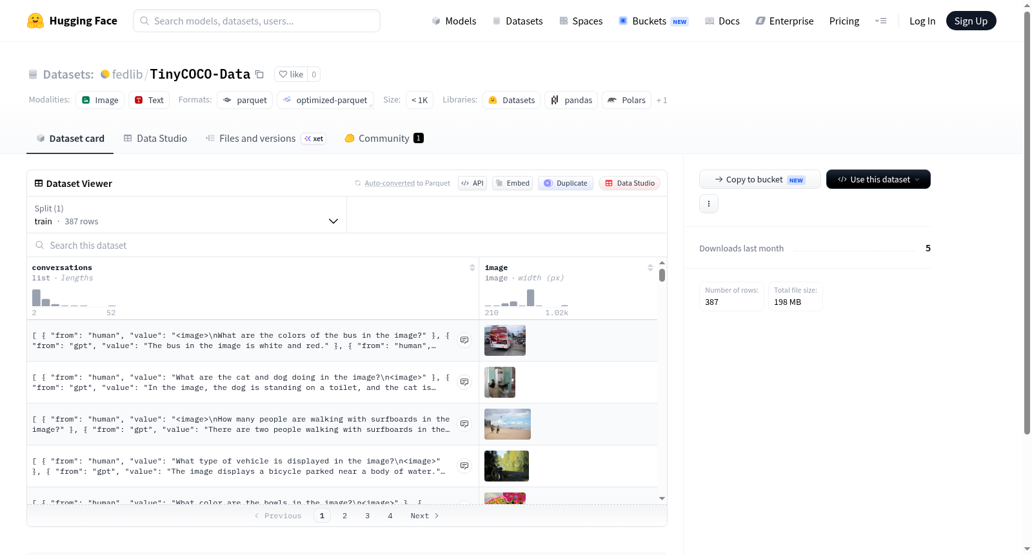The width and height of the screenshot is (1032, 555).
Task: Click the Embed button
Action: pyautogui.click(x=513, y=183)
